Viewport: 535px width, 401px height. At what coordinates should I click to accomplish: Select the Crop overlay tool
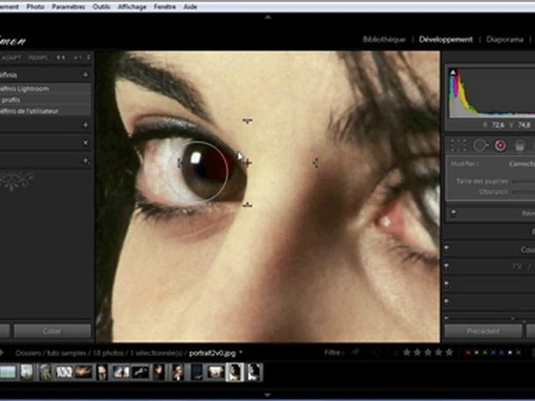(458, 145)
